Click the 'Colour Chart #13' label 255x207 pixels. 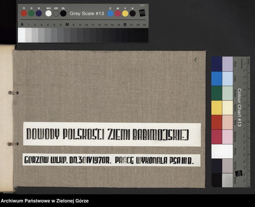coord(239,107)
